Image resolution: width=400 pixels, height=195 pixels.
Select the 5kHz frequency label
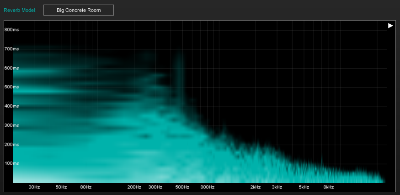coord(304,187)
